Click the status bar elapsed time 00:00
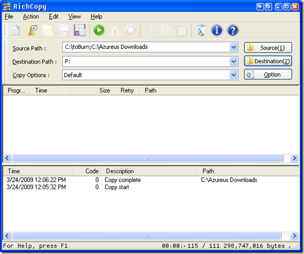This screenshot has width=304, height=254. (x=174, y=246)
